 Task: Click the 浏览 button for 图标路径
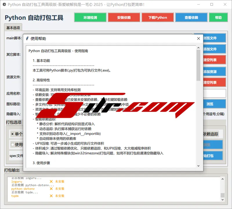(215, 104)
